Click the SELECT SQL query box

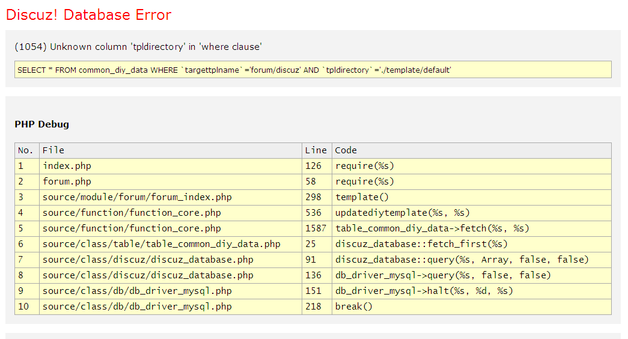[x=313, y=70]
